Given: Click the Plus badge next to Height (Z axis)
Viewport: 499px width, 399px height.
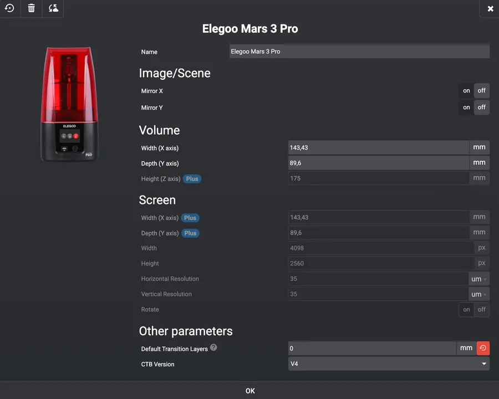Looking at the screenshot, I should point(192,179).
